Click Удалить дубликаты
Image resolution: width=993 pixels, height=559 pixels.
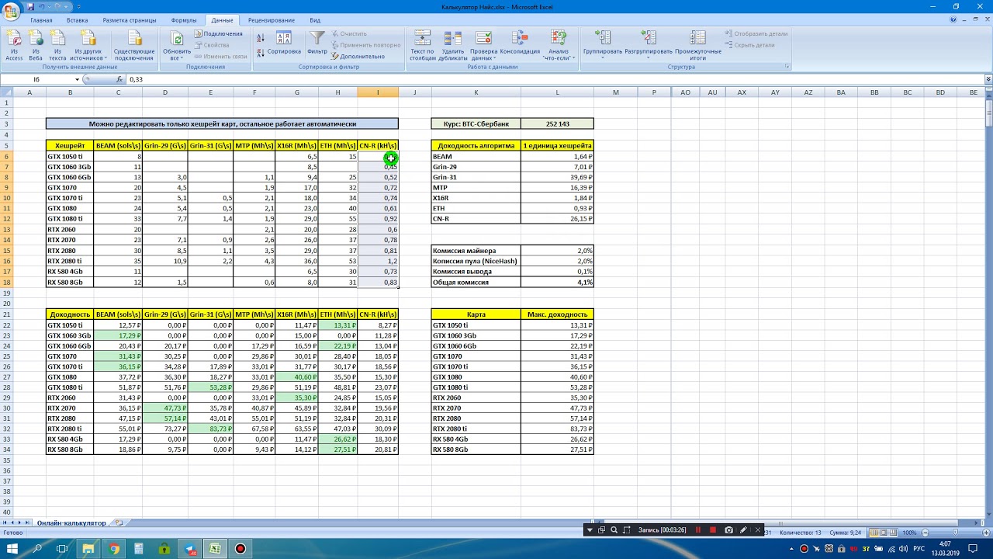pyautogui.click(x=453, y=45)
